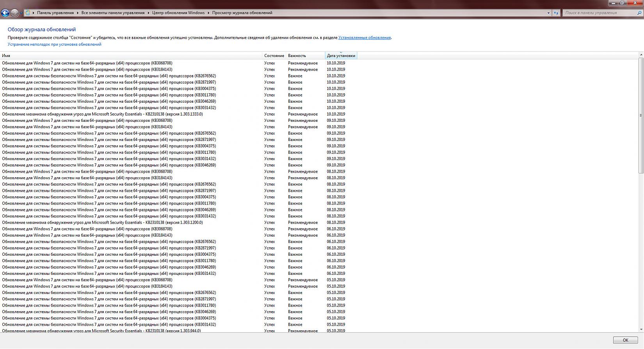Image resolution: width=644 pixels, height=349 pixels.
Task: Refresh the page using the address bar refresh icon
Action: pyautogui.click(x=556, y=13)
